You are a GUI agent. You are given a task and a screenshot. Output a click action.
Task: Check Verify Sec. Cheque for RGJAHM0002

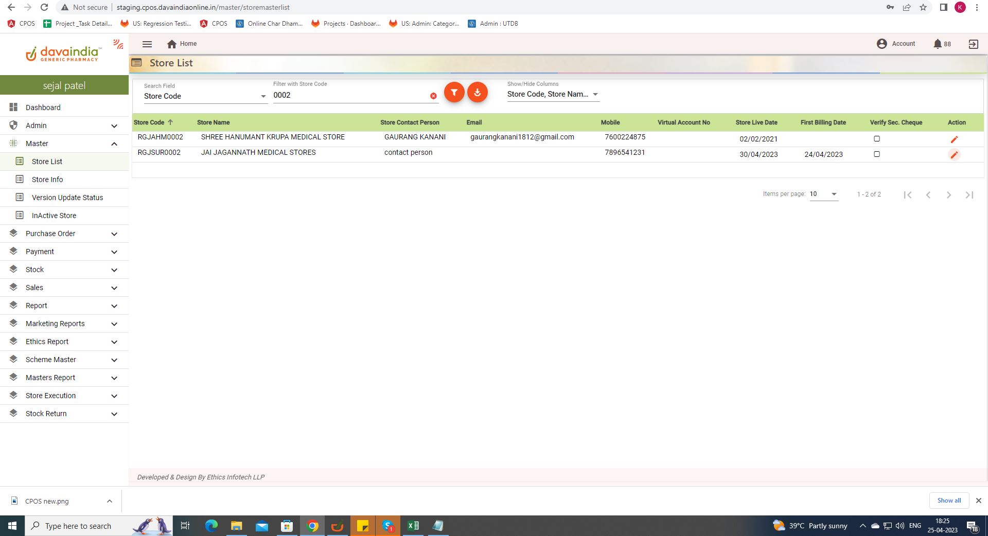[877, 139]
